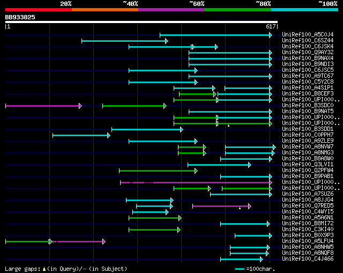Click the cyan alignment bar in the C0PPH7 row
Image resolution: width=343 pixels, height=273 pixels.
[81, 136]
